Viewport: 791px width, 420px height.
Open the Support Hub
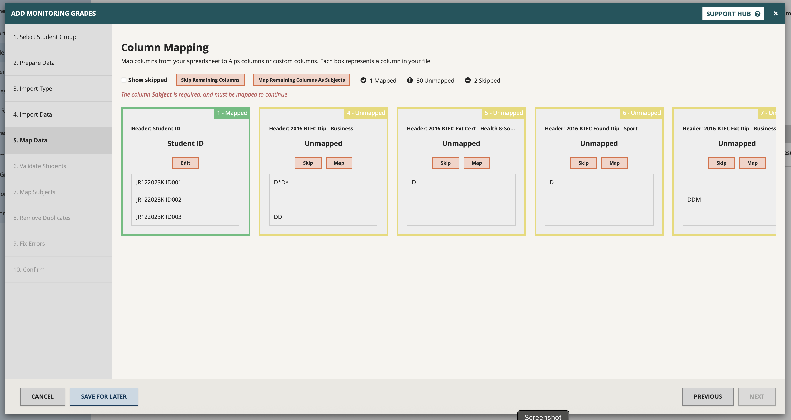pyautogui.click(x=733, y=13)
